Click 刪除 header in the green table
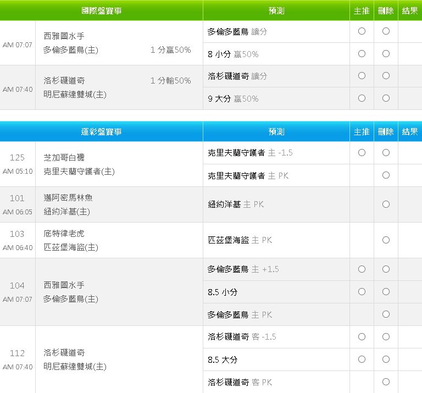422x393 pixels. coord(386,10)
